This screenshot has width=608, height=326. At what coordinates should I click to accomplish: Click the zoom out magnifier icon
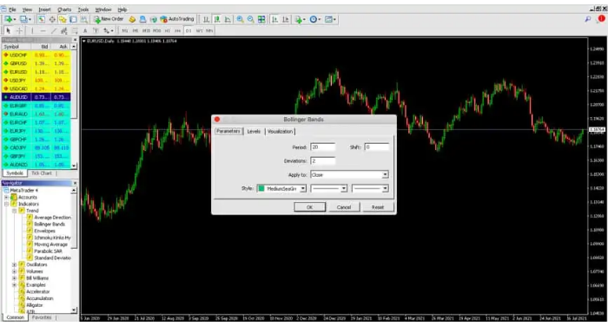pos(250,19)
